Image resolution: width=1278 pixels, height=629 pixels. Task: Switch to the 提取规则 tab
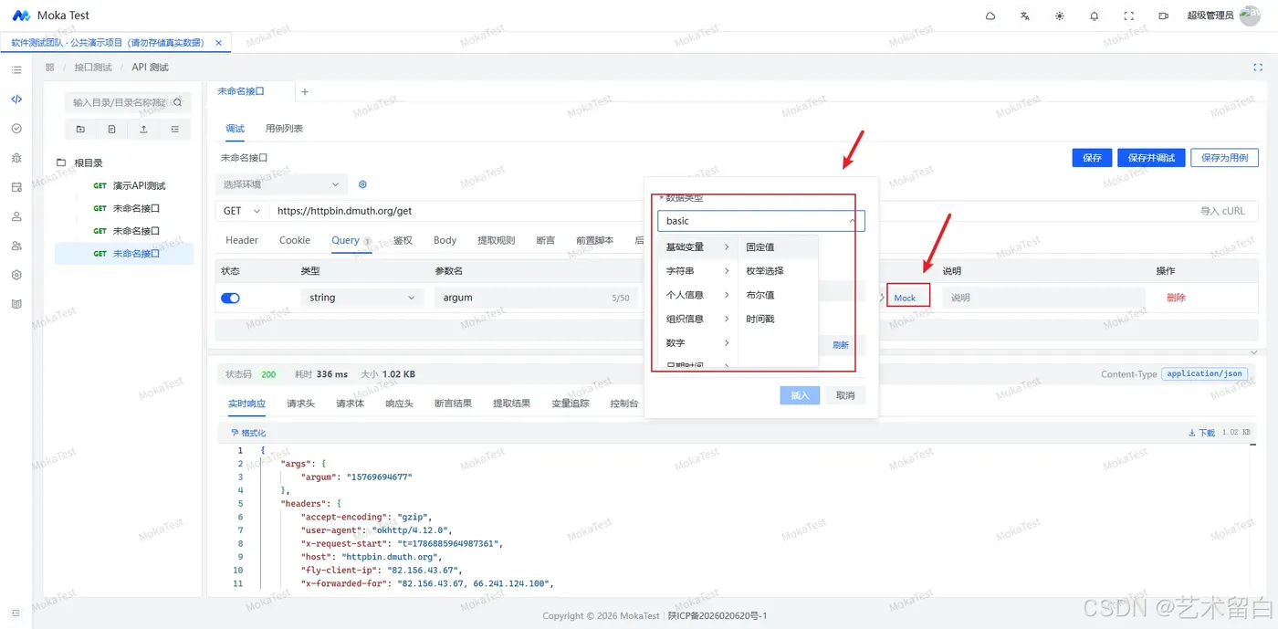click(496, 240)
